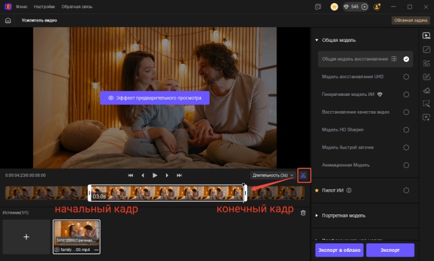The width and height of the screenshot is (434, 261).
Task: Click the Экспорт button
Action: [390, 250]
